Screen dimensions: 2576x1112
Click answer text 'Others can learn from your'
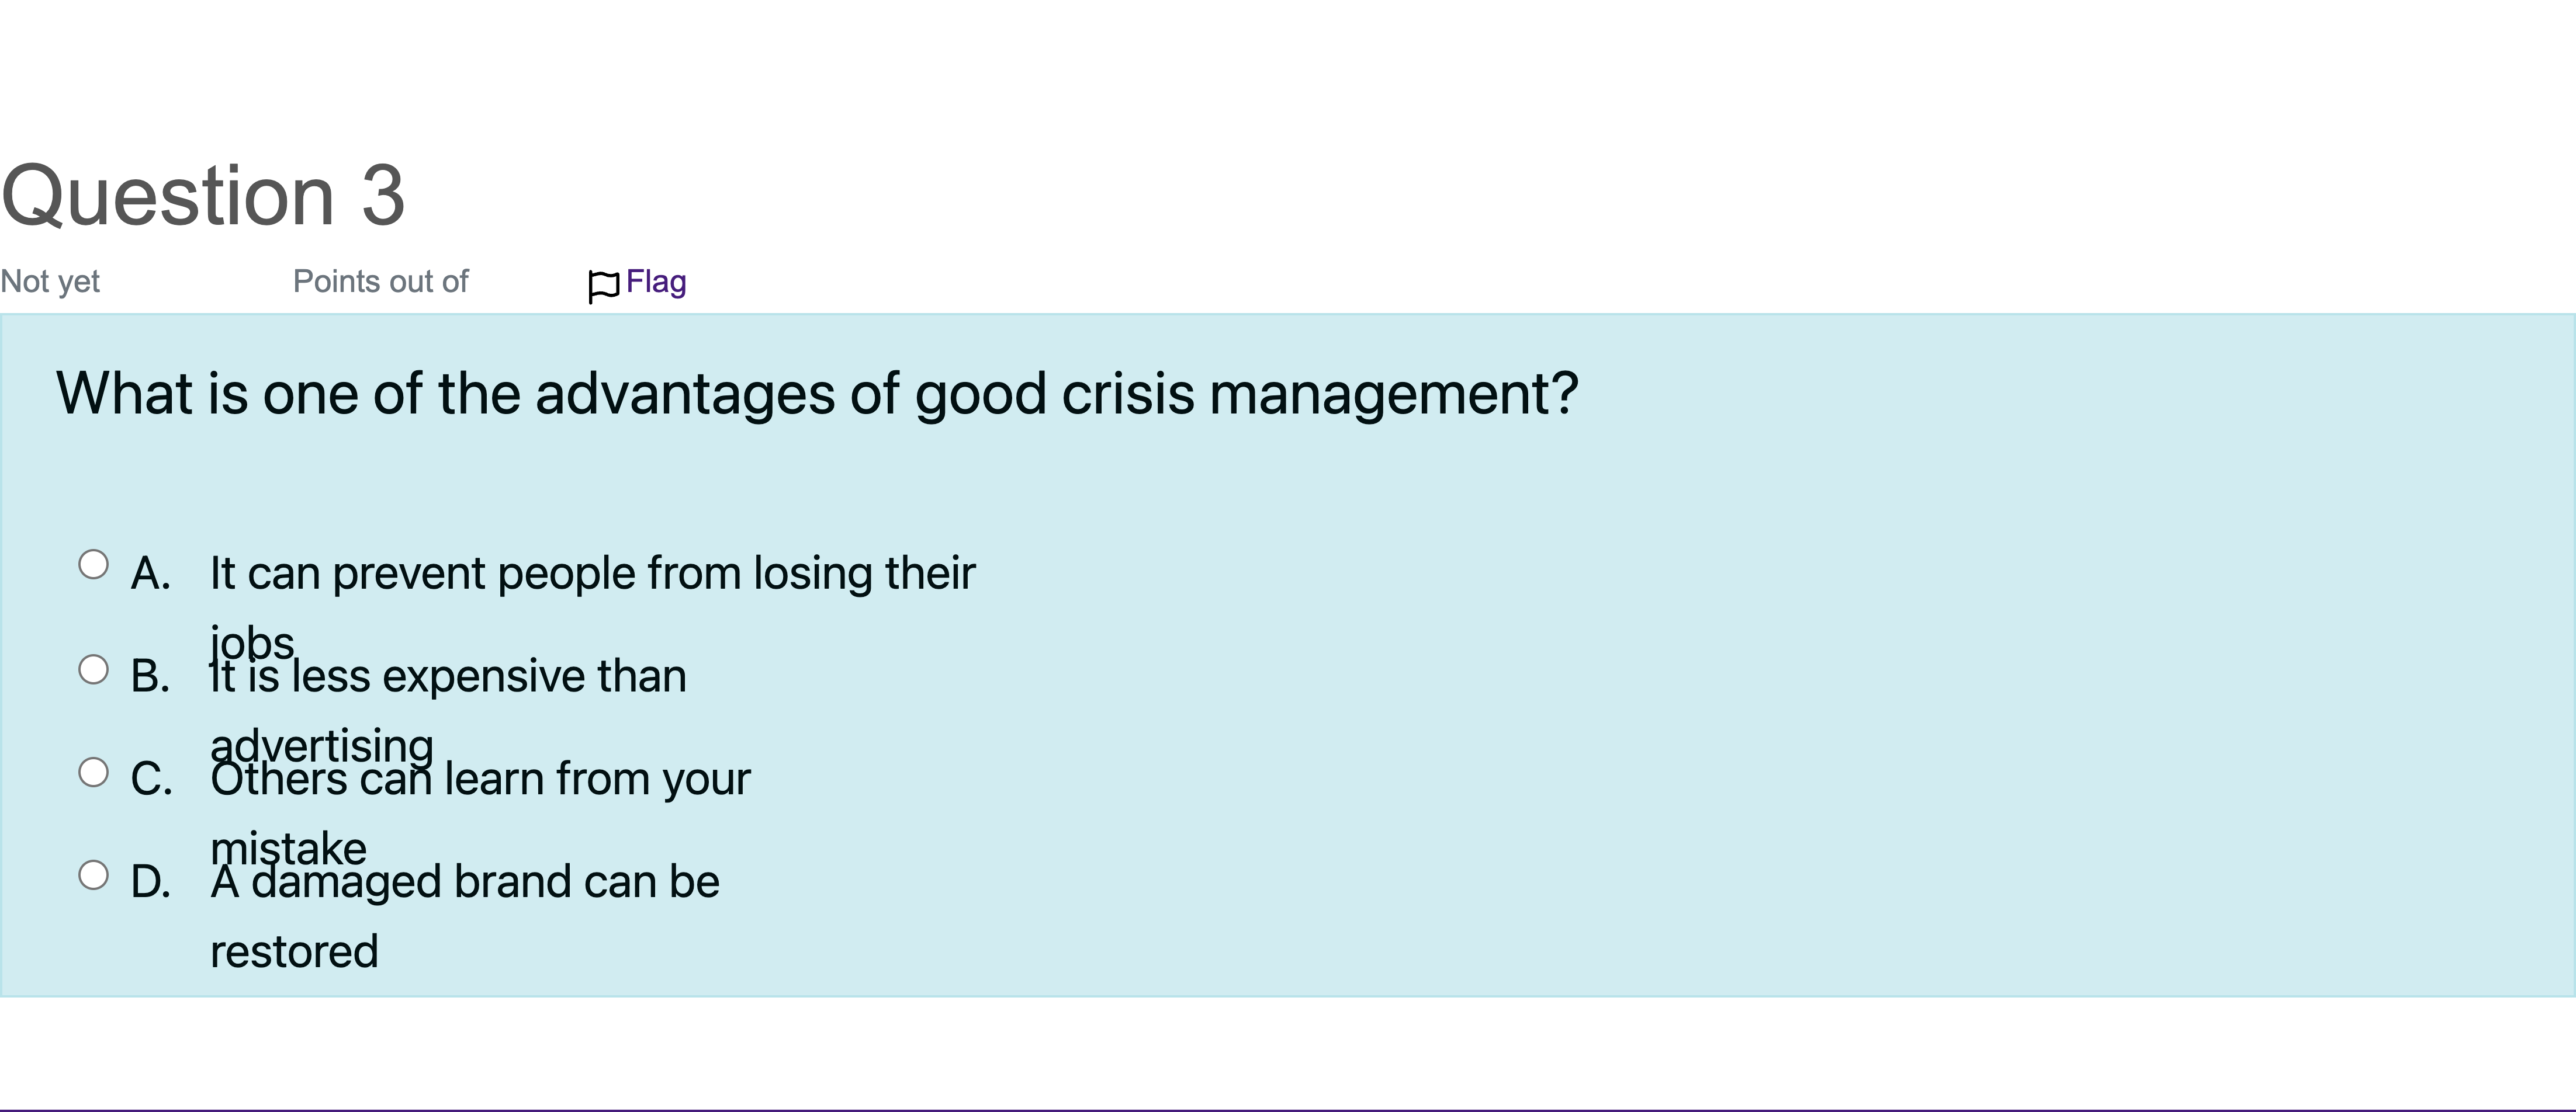pyautogui.click(x=480, y=779)
